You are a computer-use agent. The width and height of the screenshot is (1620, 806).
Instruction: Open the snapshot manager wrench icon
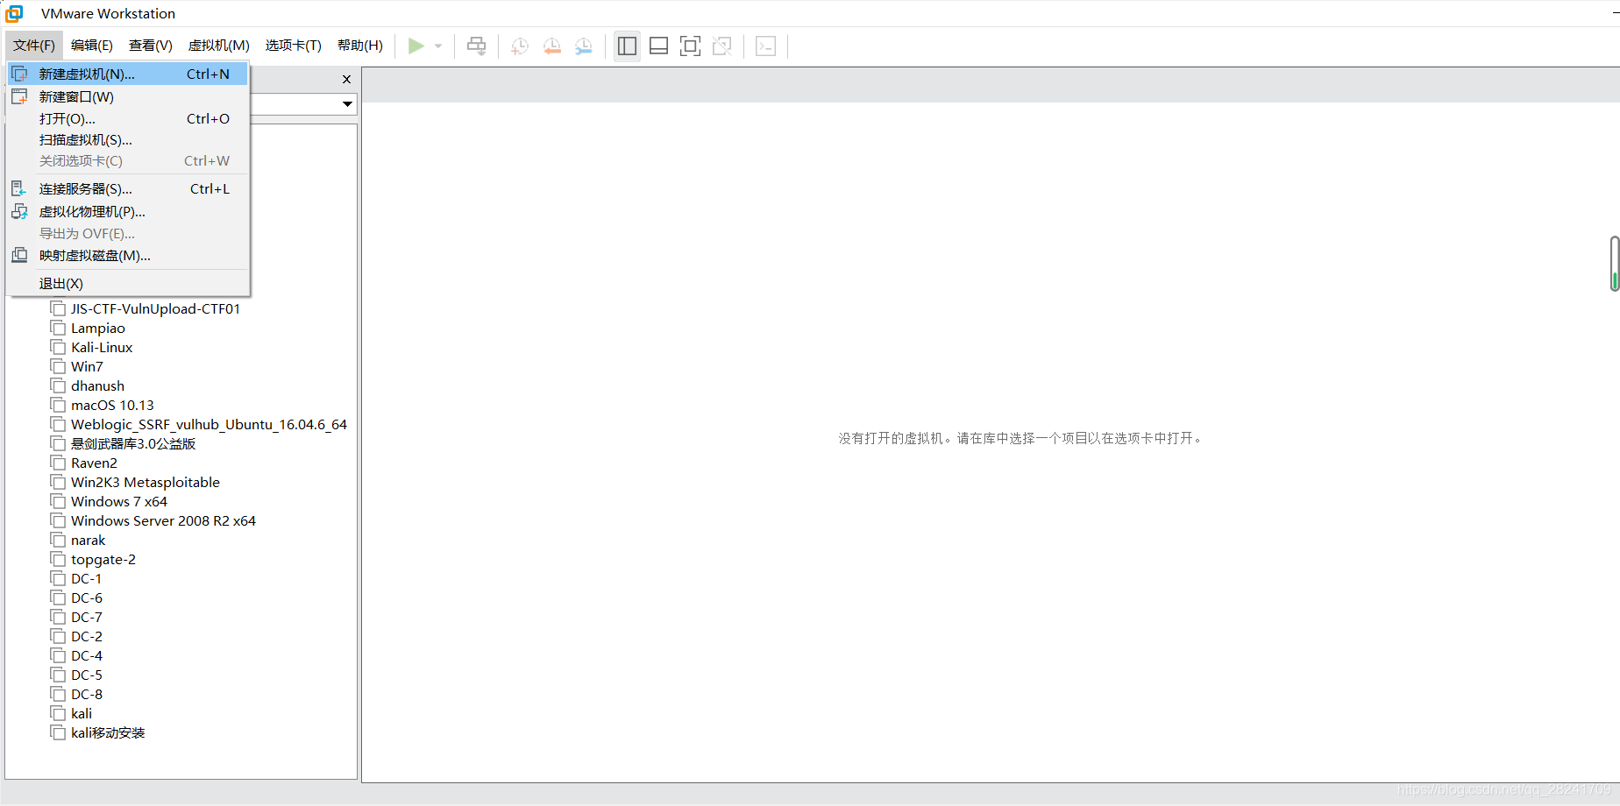coord(584,46)
